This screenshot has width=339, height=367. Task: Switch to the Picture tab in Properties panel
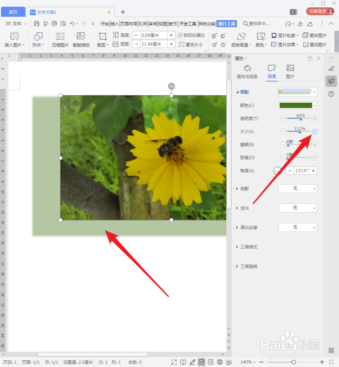coord(290,71)
